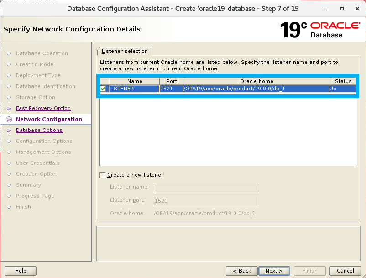Click the Database Options step bullet
This screenshot has height=278, width=366.
9,131
